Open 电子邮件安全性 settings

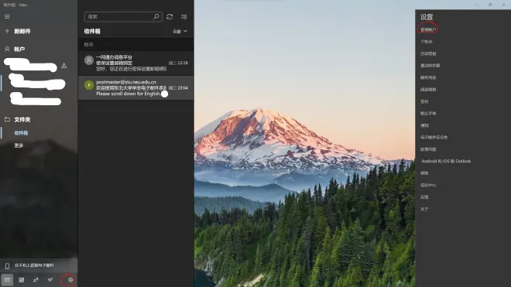(434, 138)
